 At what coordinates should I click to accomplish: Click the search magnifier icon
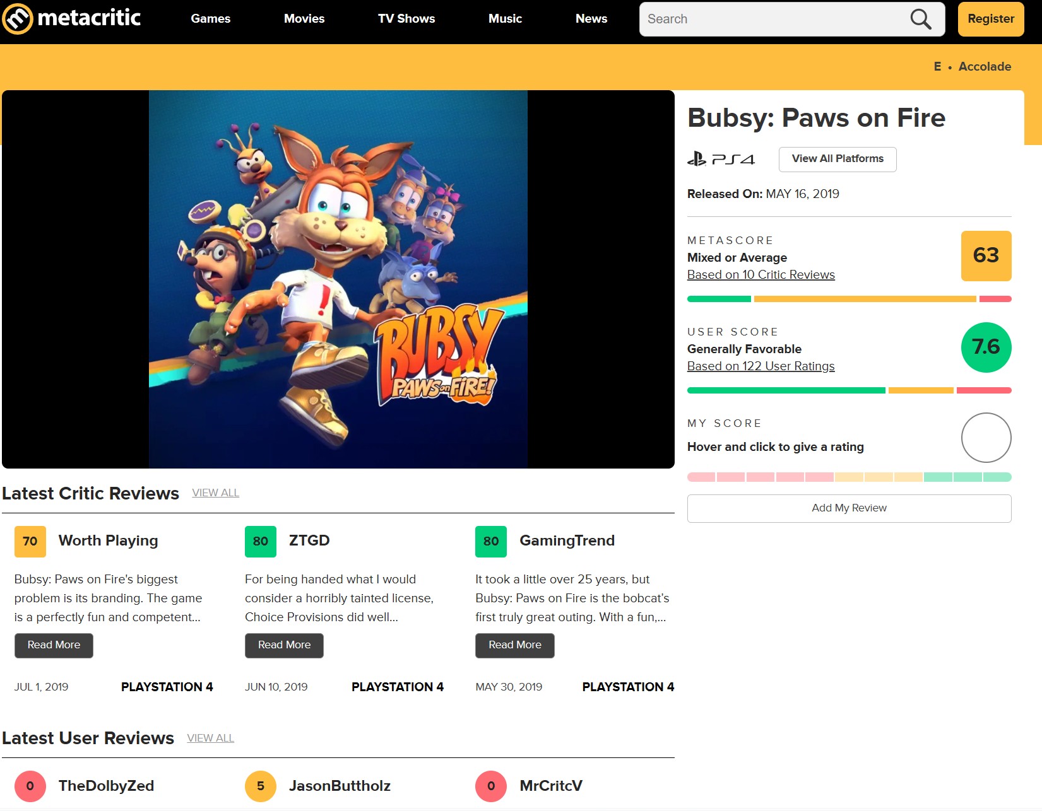[921, 19]
